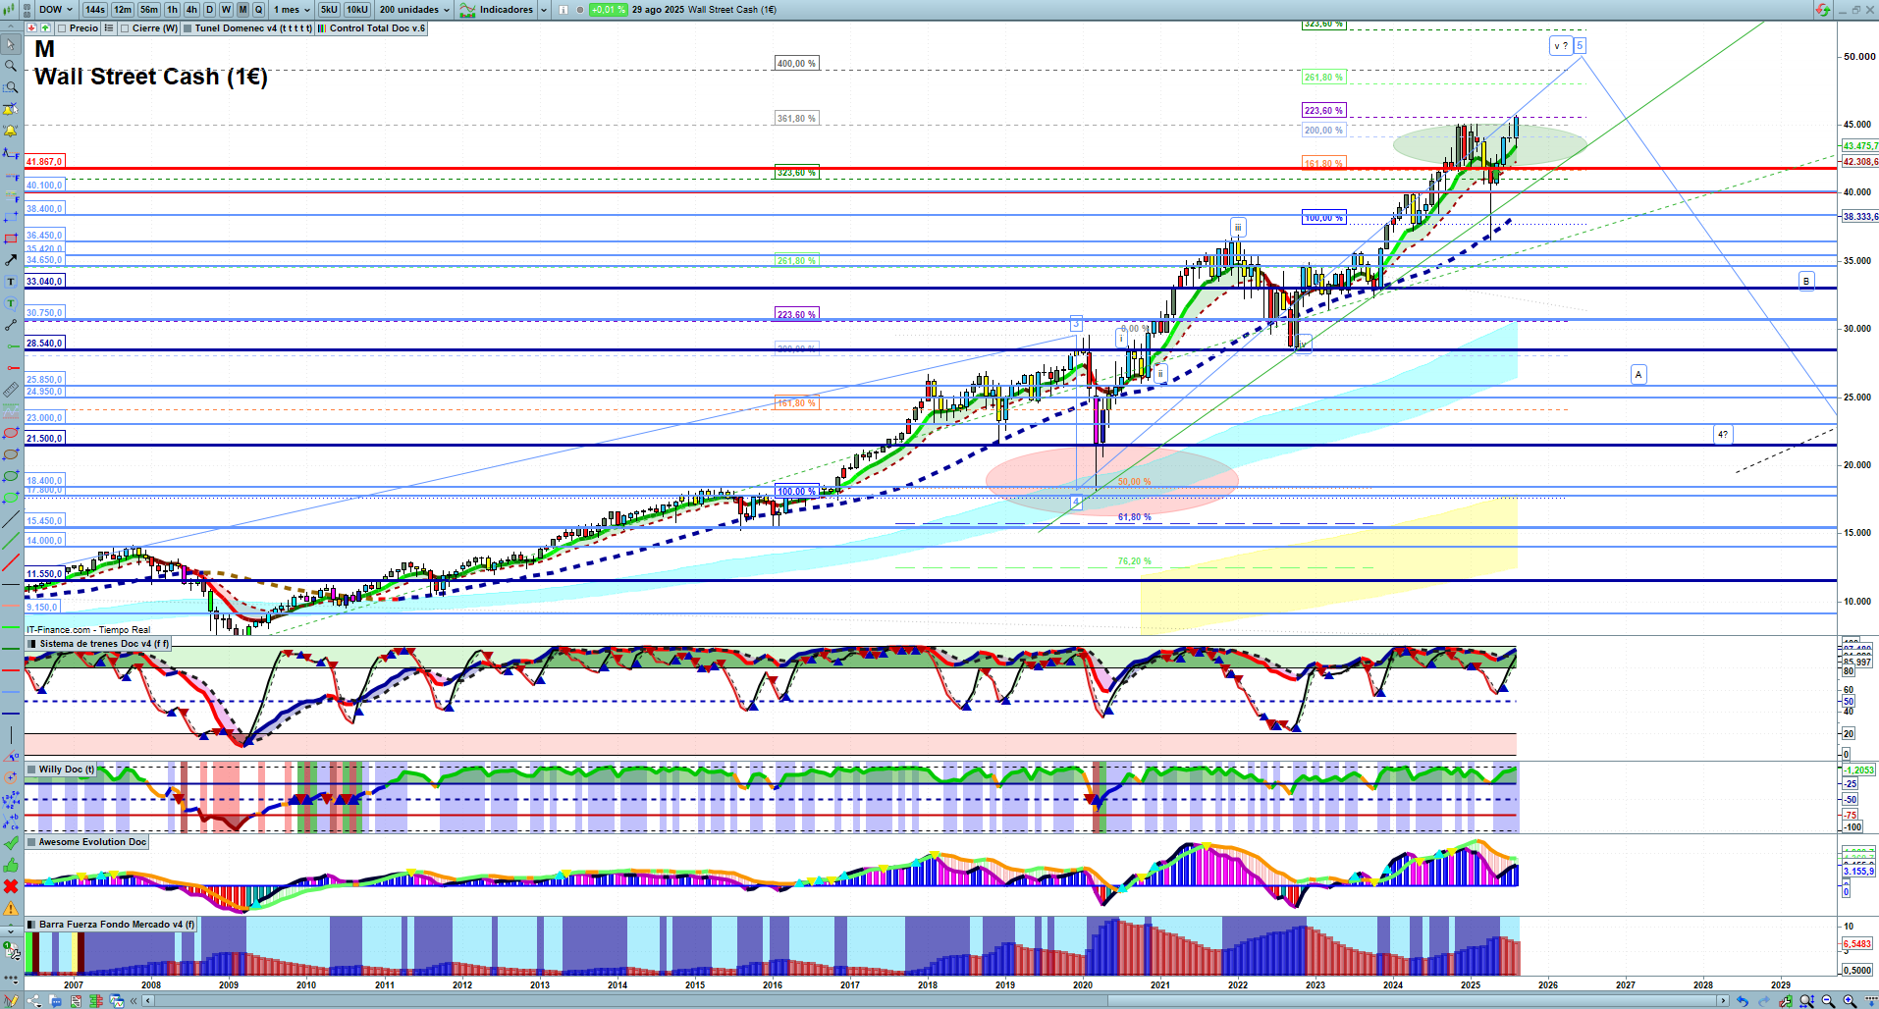
Task: Open the dropdown arrow beside Indicadores
Action: [x=543, y=10]
